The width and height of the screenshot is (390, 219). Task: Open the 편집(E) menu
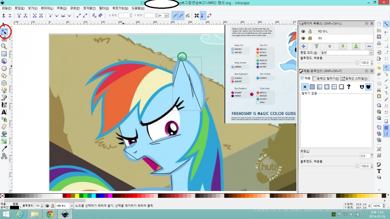[x=20, y=8]
